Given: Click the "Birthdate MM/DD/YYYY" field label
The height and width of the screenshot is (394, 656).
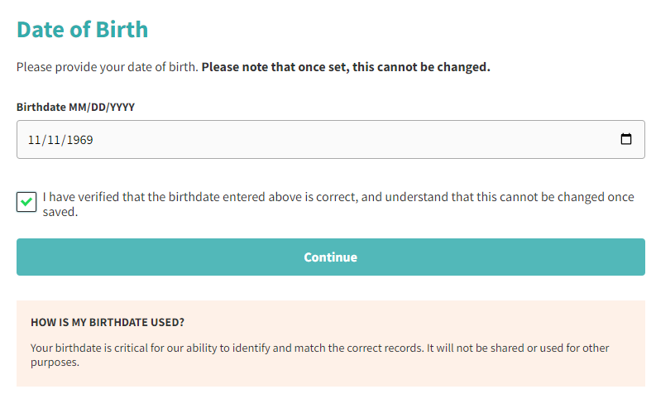Looking at the screenshot, I should (76, 107).
